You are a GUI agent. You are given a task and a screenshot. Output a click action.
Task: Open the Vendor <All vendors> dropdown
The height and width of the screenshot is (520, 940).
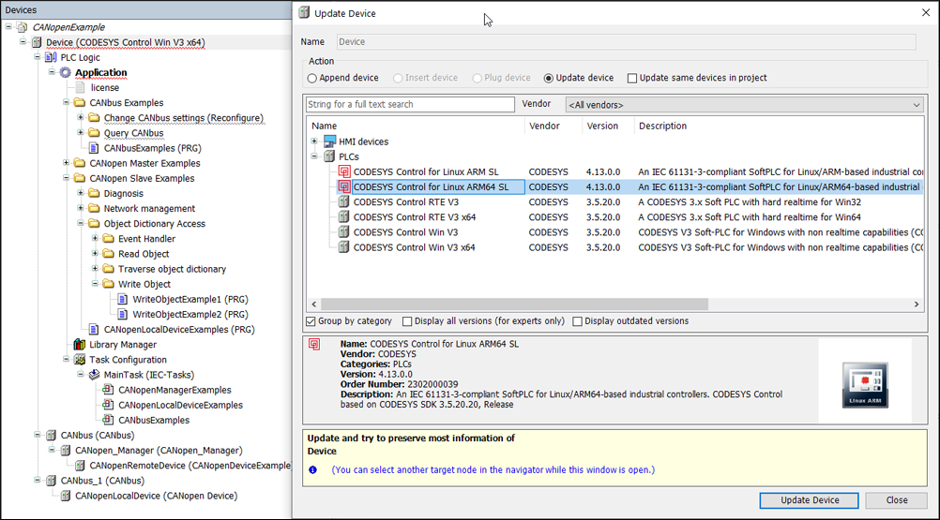[744, 105]
